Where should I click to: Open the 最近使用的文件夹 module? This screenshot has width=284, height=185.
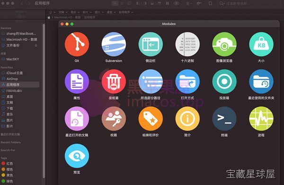(x=261, y=82)
